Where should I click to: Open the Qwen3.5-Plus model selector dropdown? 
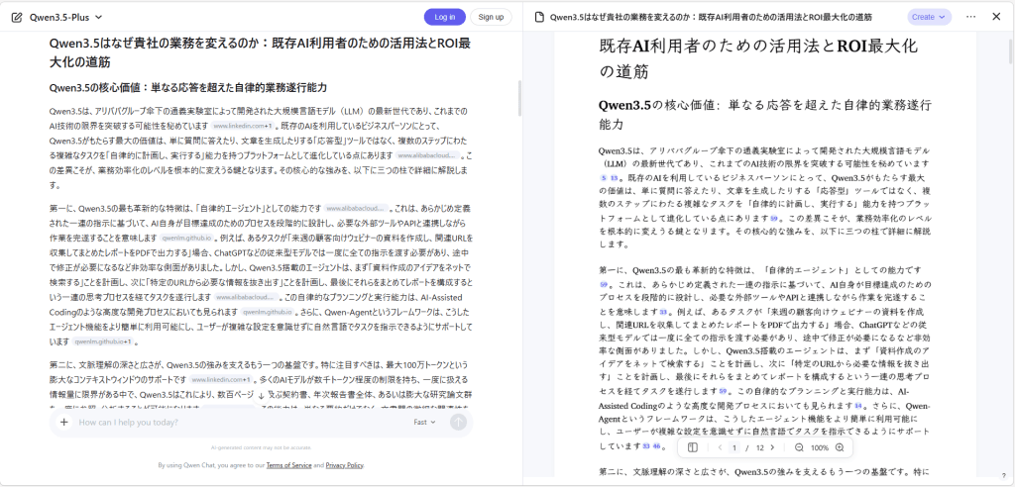click(65, 18)
